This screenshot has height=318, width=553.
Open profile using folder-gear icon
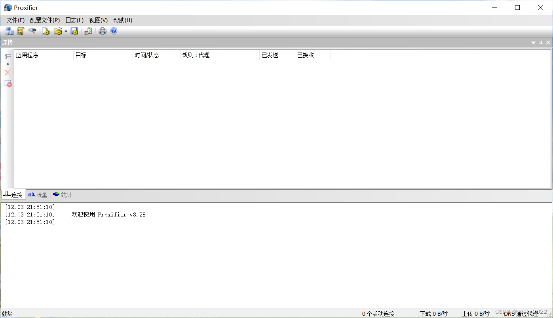(x=58, y=31)
